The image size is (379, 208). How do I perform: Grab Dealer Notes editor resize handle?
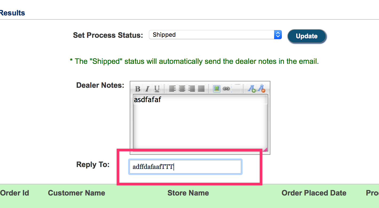265,149
